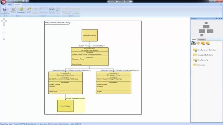Click the 'uses parameter from' relationship label
The width and height of the screenshot is (223, 125).
pos(76,99)
